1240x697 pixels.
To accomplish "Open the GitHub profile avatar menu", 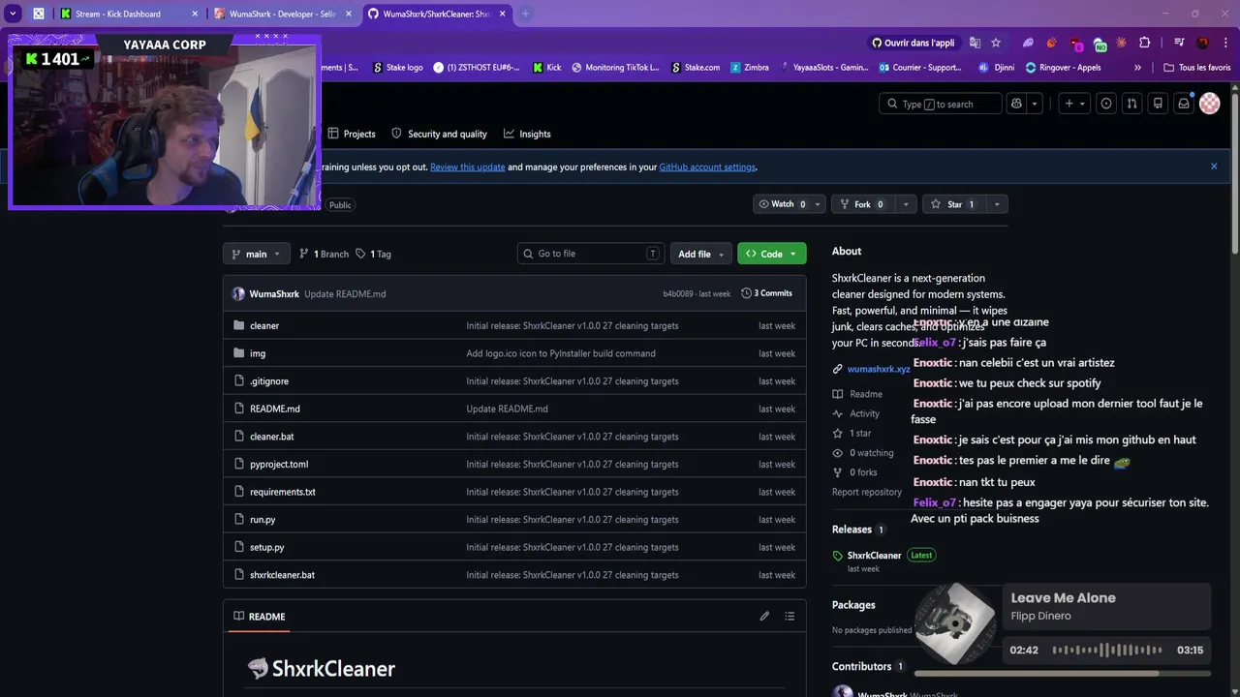I will pos(1210,104).
